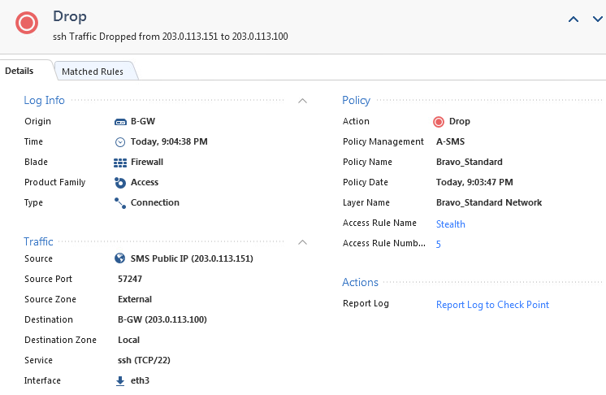Screen dimensions: 606x395
Task: Select the Access product family value
Action: [x=145, y=182]
